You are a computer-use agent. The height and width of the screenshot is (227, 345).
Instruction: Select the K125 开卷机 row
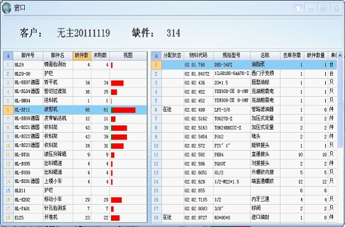coord(75,218)
